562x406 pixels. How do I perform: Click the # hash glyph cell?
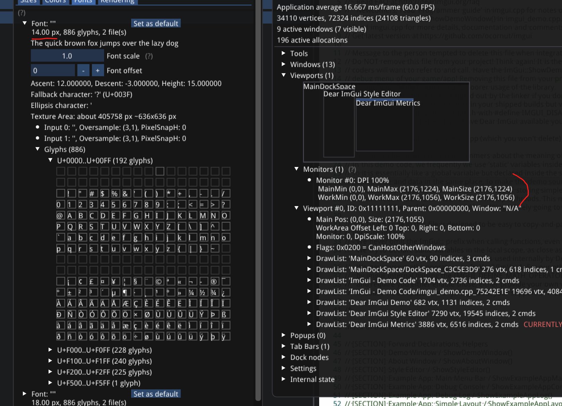(x=93, y=193)
